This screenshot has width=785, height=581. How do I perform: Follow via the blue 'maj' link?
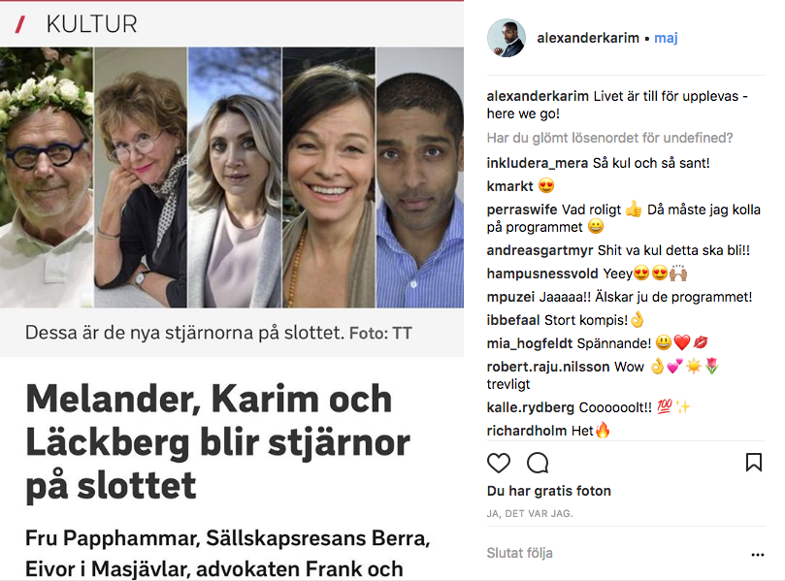pyautogui.click(x=666, y=38)
